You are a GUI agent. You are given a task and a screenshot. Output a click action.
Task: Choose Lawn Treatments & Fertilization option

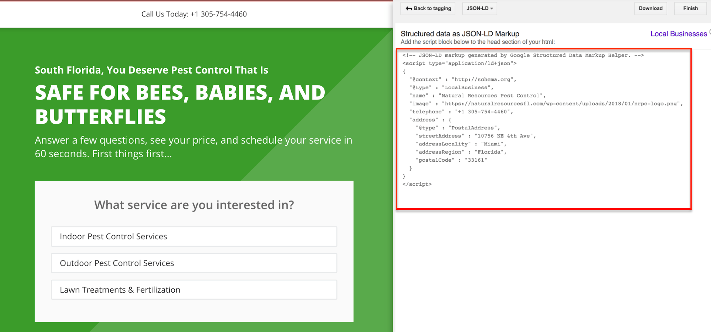194,290
